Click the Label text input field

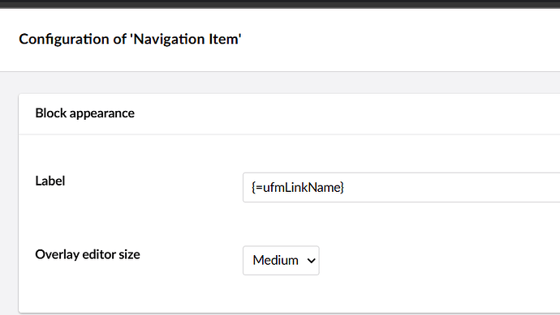402,187
